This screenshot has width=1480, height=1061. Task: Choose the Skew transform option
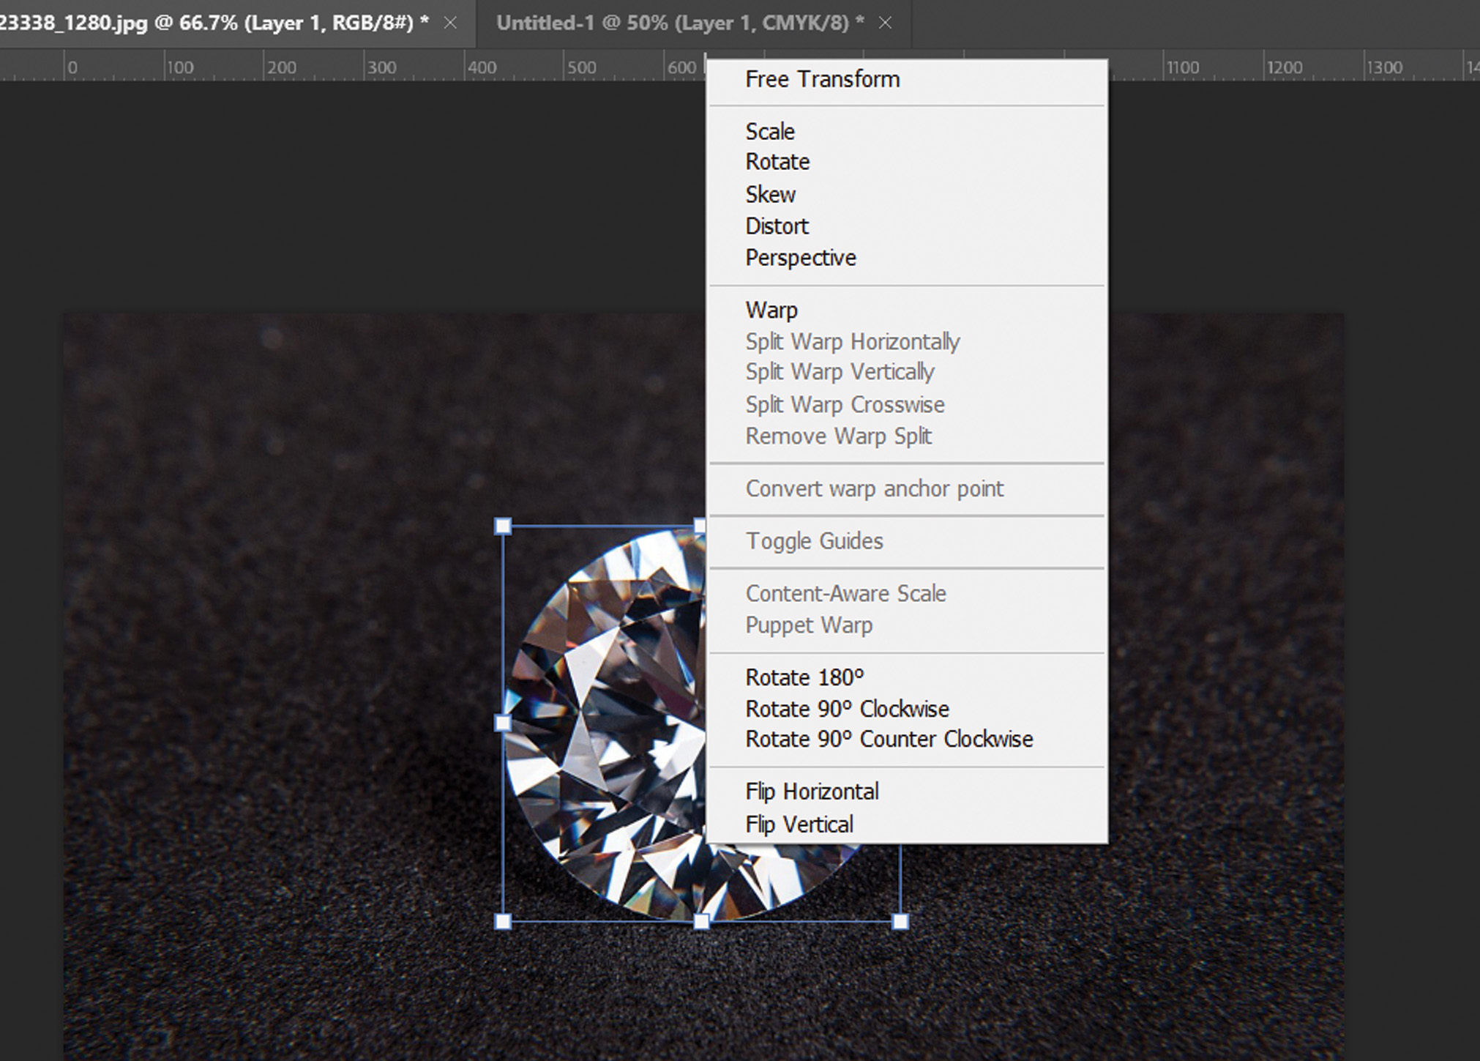pos(770,195)
